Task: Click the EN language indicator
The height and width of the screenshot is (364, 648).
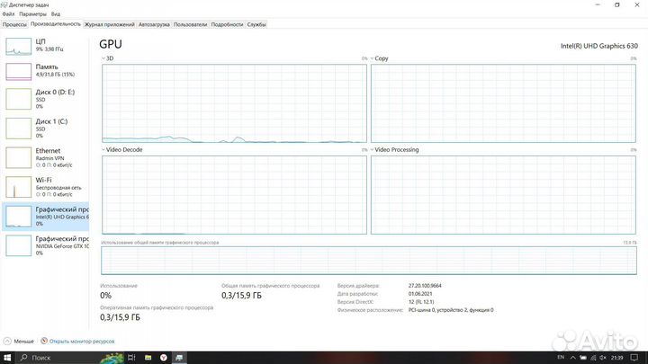Action: 561,358
